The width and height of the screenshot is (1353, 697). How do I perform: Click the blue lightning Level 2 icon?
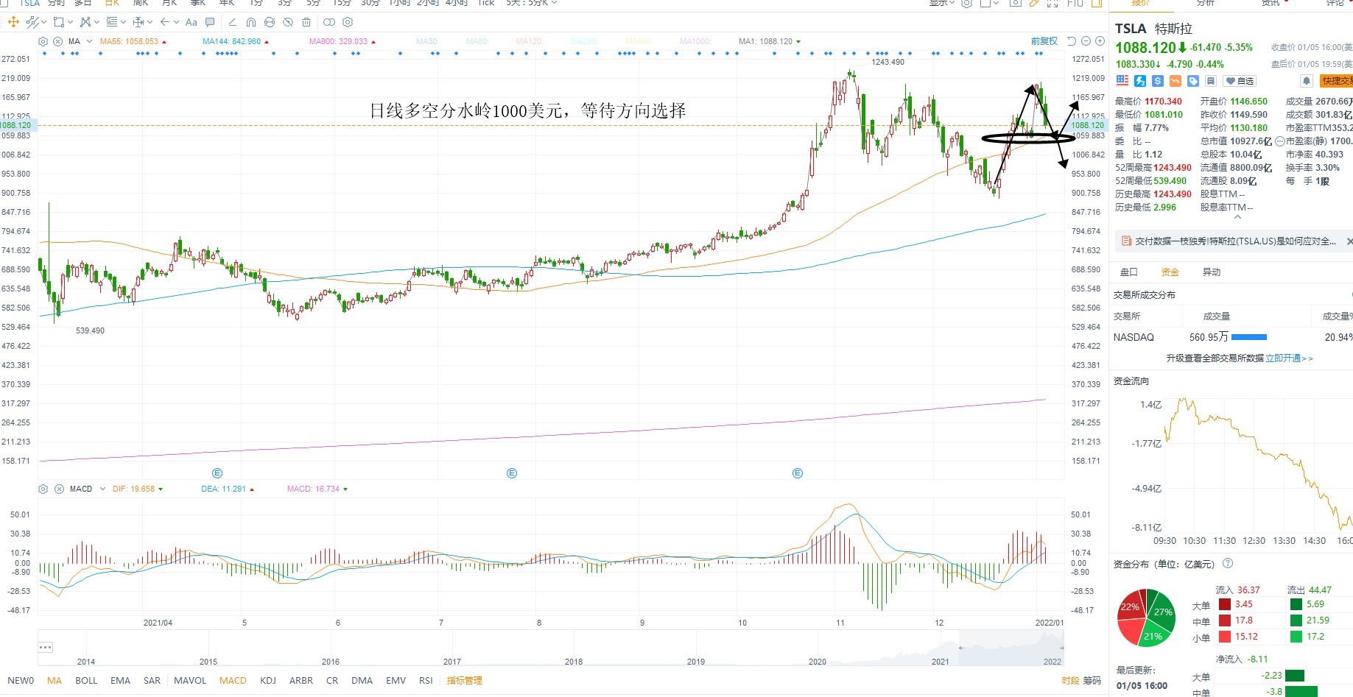1140,81
